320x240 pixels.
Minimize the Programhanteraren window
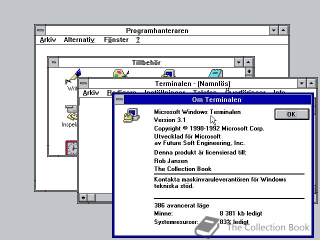tap(273, 30)
